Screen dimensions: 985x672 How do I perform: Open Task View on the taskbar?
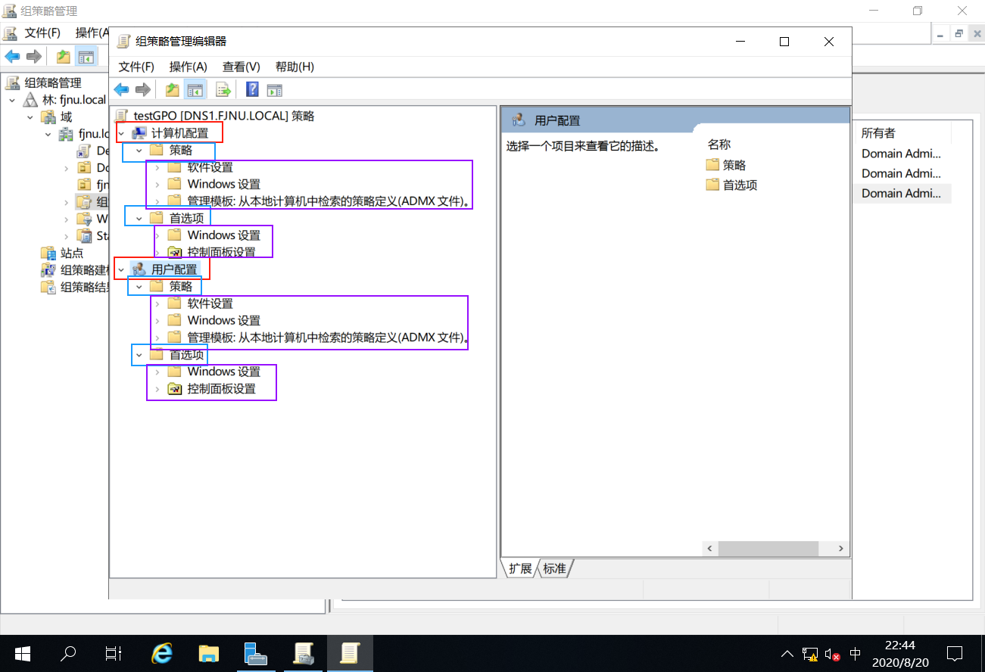coord(114,653)
